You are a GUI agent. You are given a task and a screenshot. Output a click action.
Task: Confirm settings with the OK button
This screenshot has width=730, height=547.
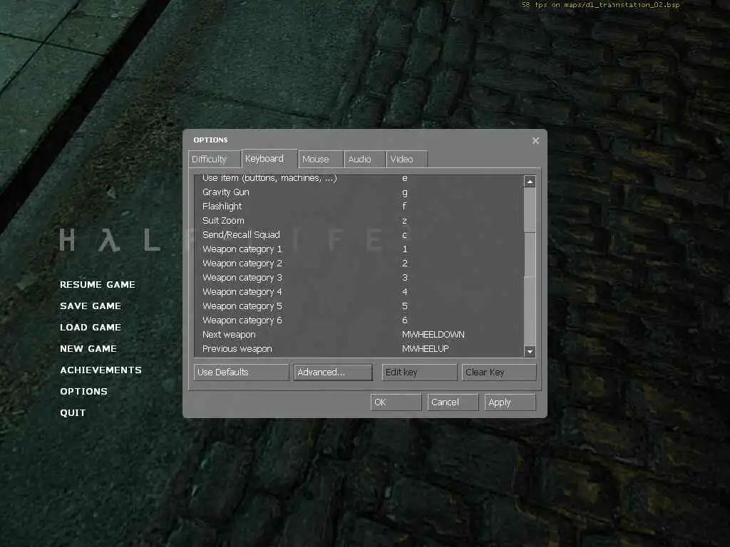point(396,402)
